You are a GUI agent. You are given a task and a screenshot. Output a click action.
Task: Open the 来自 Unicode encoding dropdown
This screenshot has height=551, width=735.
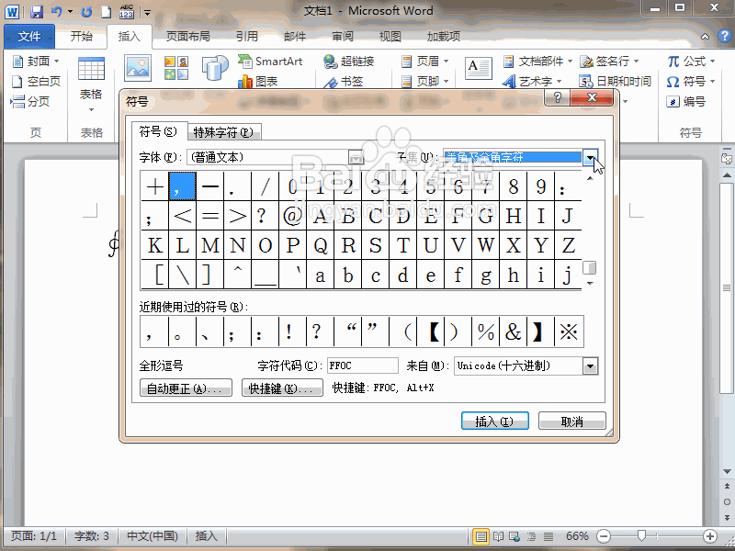(591, 365)
